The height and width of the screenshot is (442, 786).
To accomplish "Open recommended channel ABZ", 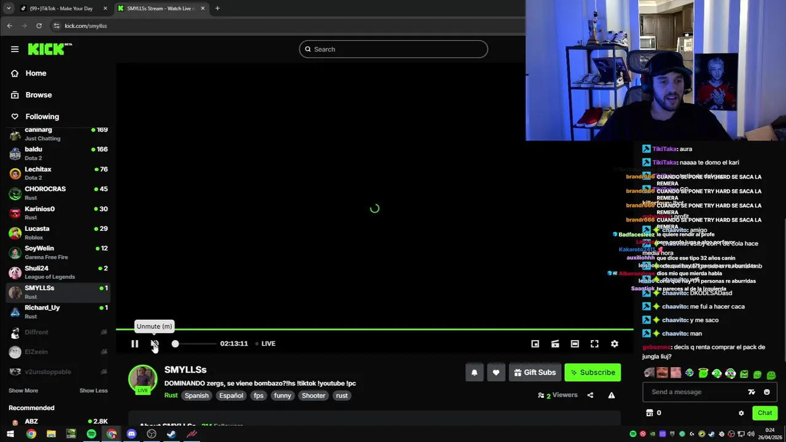I will 58,422.
